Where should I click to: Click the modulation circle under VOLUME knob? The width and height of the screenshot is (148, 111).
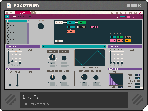click(57, 66)
